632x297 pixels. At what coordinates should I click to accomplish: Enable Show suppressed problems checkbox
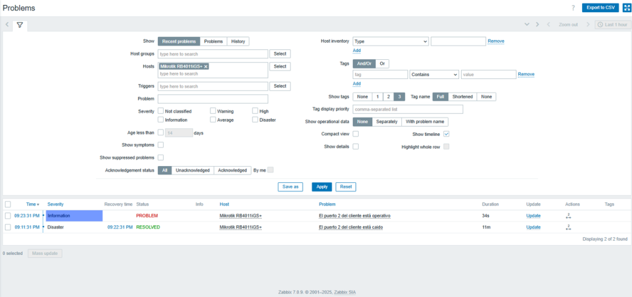pos(161,157)
